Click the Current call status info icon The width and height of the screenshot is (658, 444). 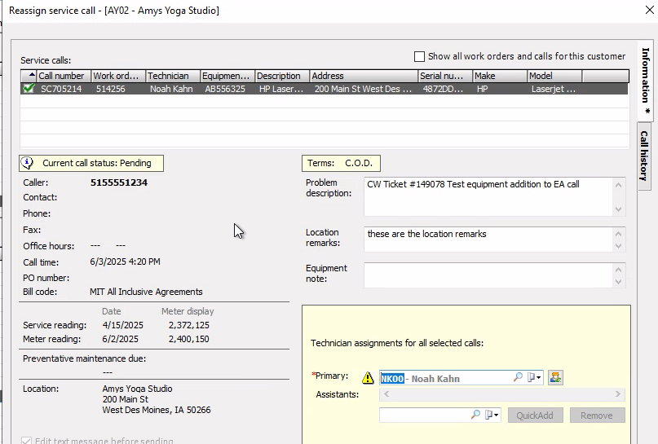(27, 163)
